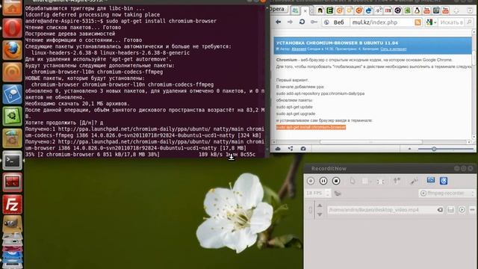This screenshot has width=478, height=269.
Task: Open the category link in article header
Action: [394, 49]
